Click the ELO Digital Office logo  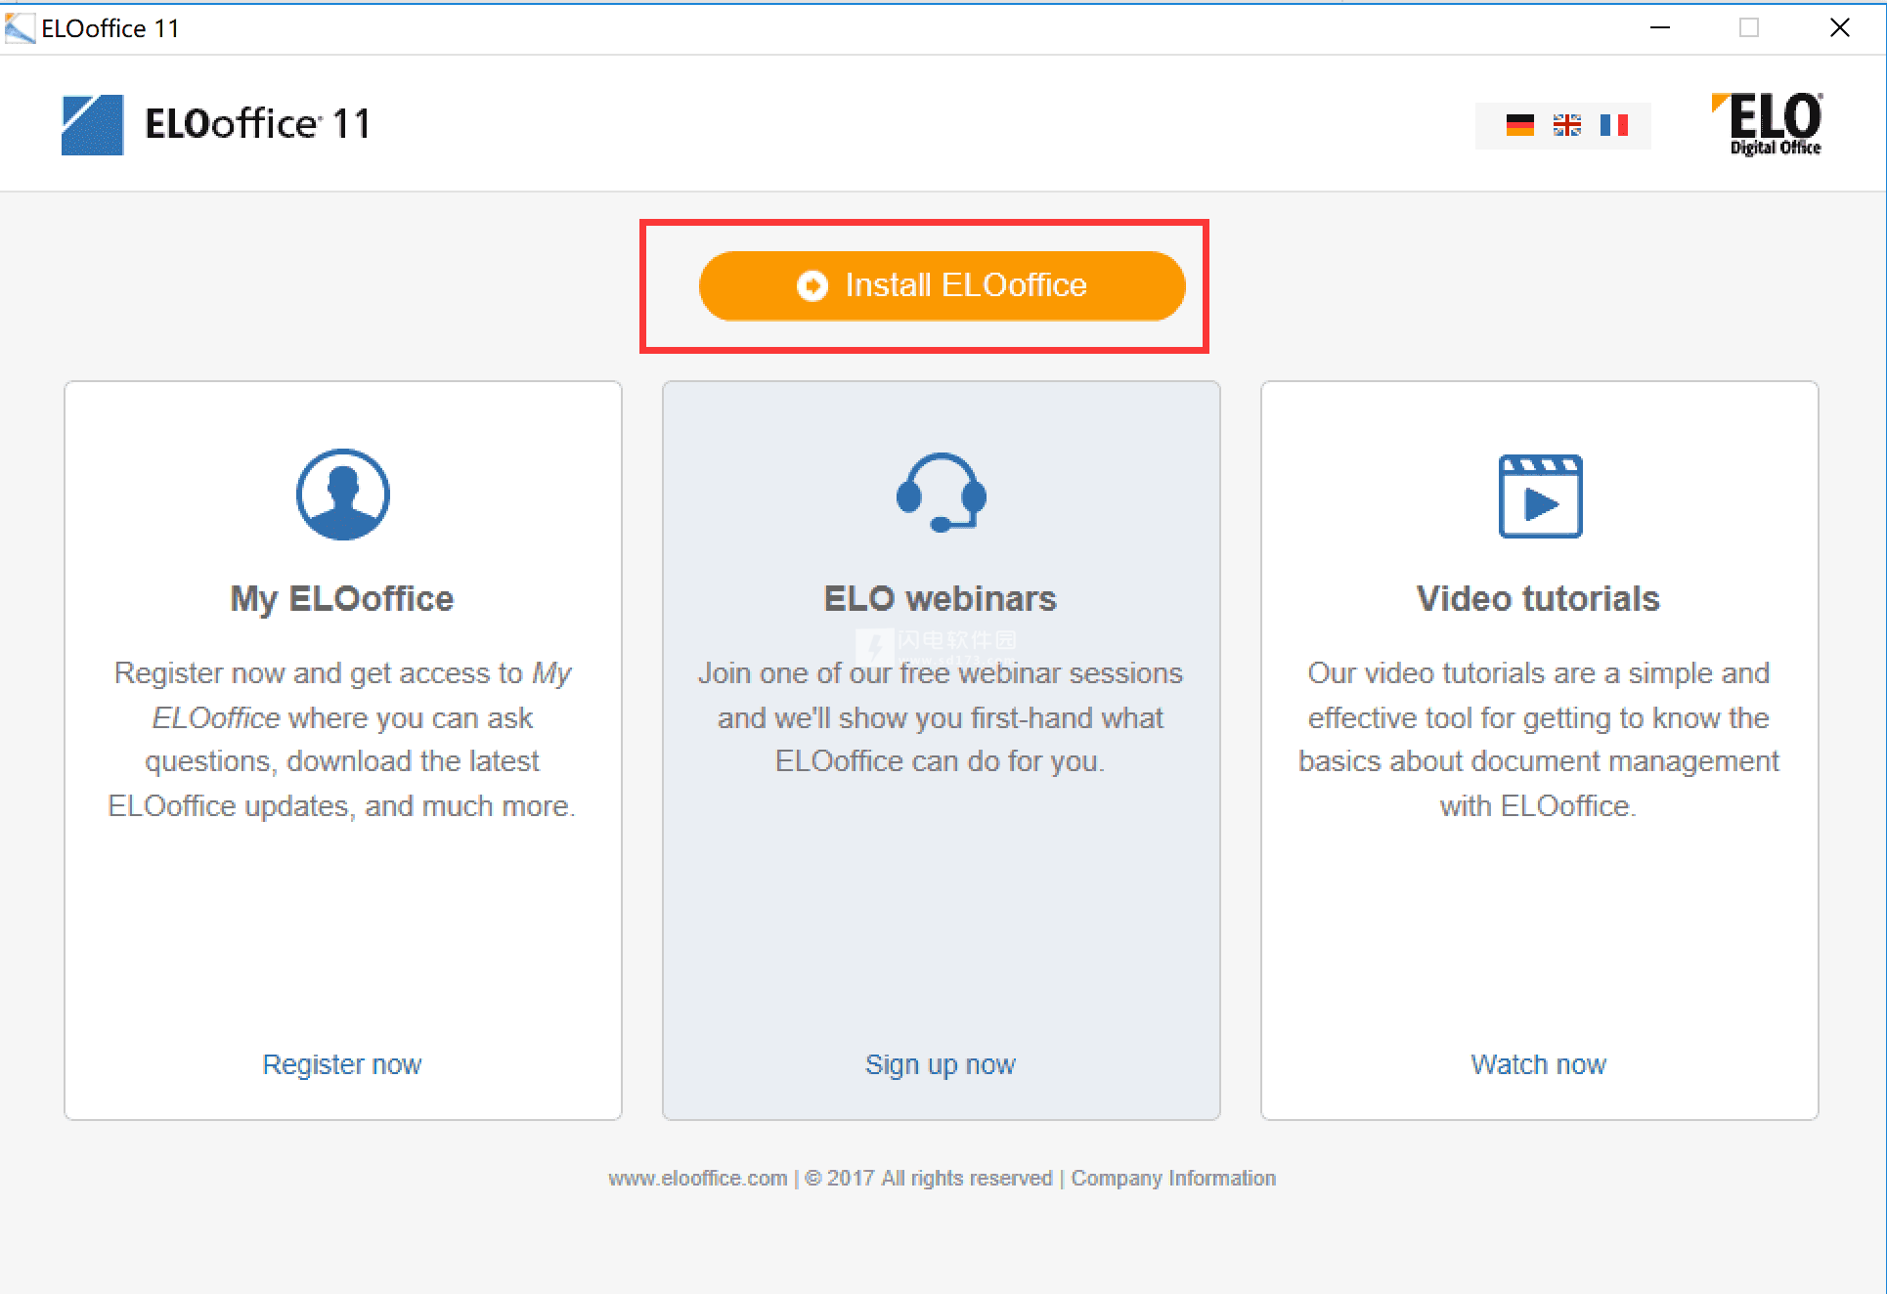coord(1768,124)
